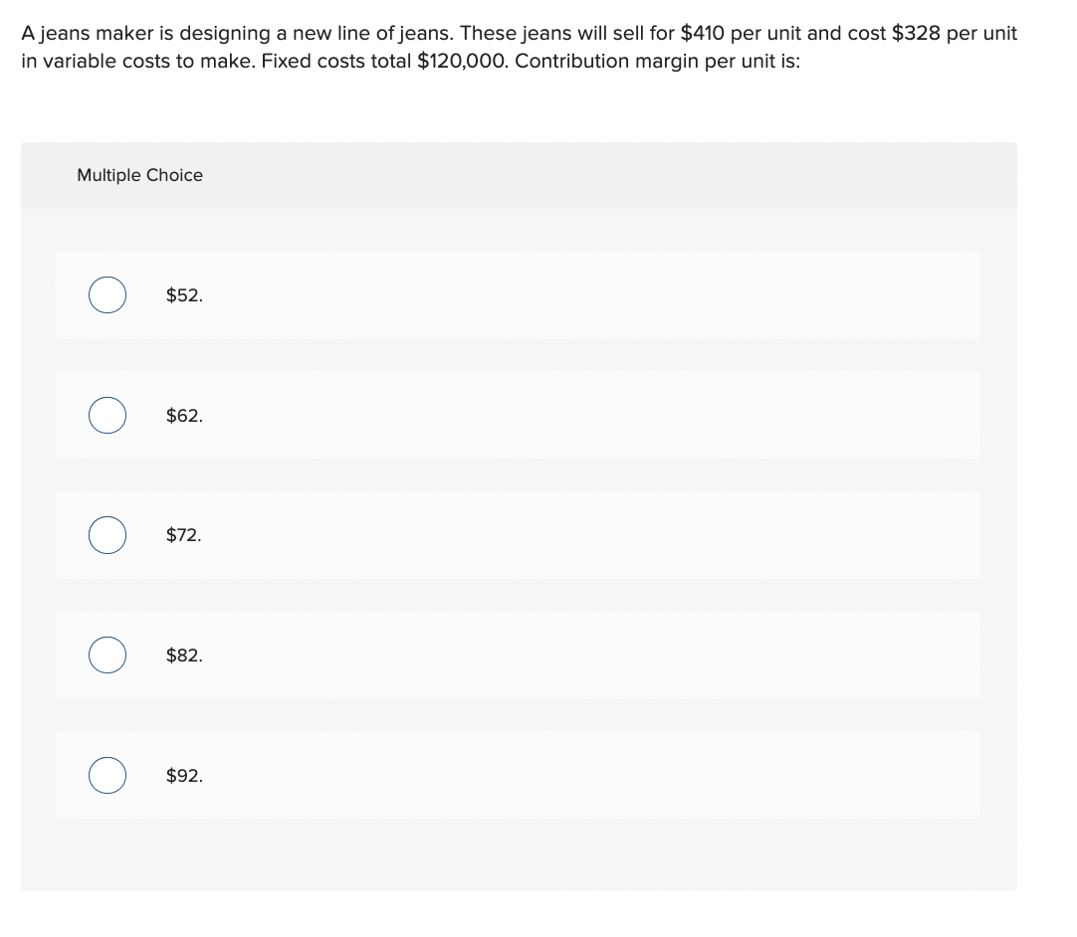Image resolution: width=1077 pixels, height=937 pixels.
Task: Click the $82 answer text
Action: [x=183, y=656]
